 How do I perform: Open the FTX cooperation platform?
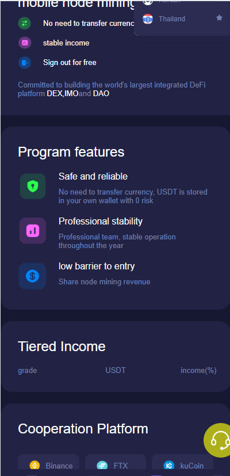[x=116, y=465]
